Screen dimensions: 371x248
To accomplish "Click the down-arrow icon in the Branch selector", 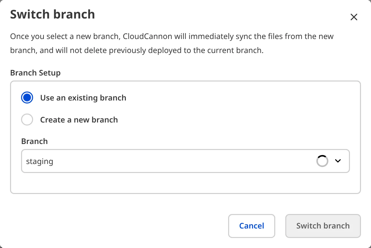I will click(338, 161).
